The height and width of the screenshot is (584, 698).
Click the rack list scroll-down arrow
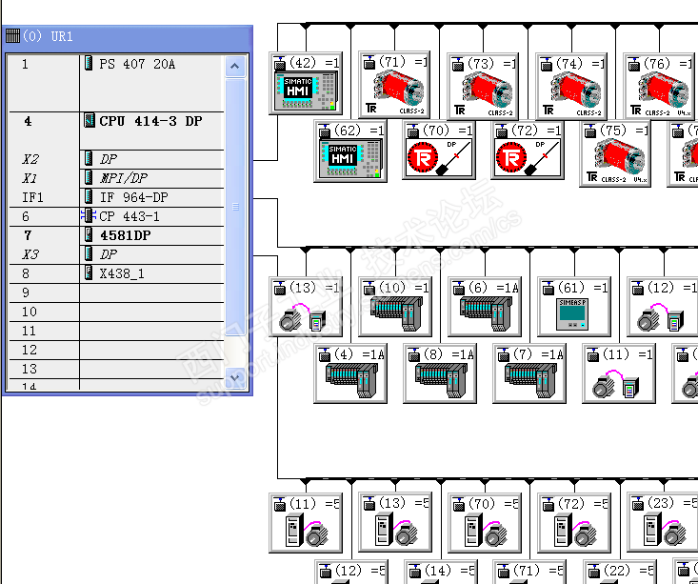[x=235, y=378]
